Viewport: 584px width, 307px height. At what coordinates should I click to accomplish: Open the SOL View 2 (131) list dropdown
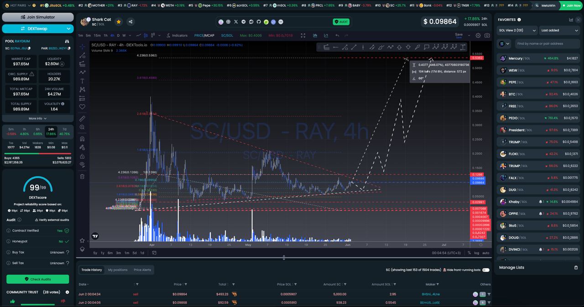tap(516, 30)
